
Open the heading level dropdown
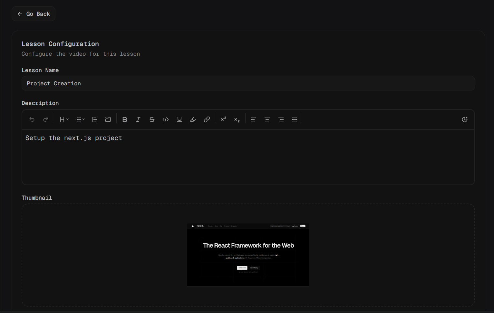64,119
